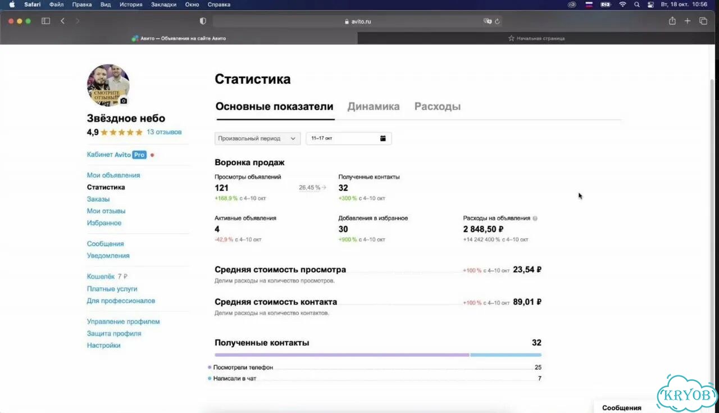Go to Мои объявления
Screen dimensions: 719x413
(x=113, y=175)
